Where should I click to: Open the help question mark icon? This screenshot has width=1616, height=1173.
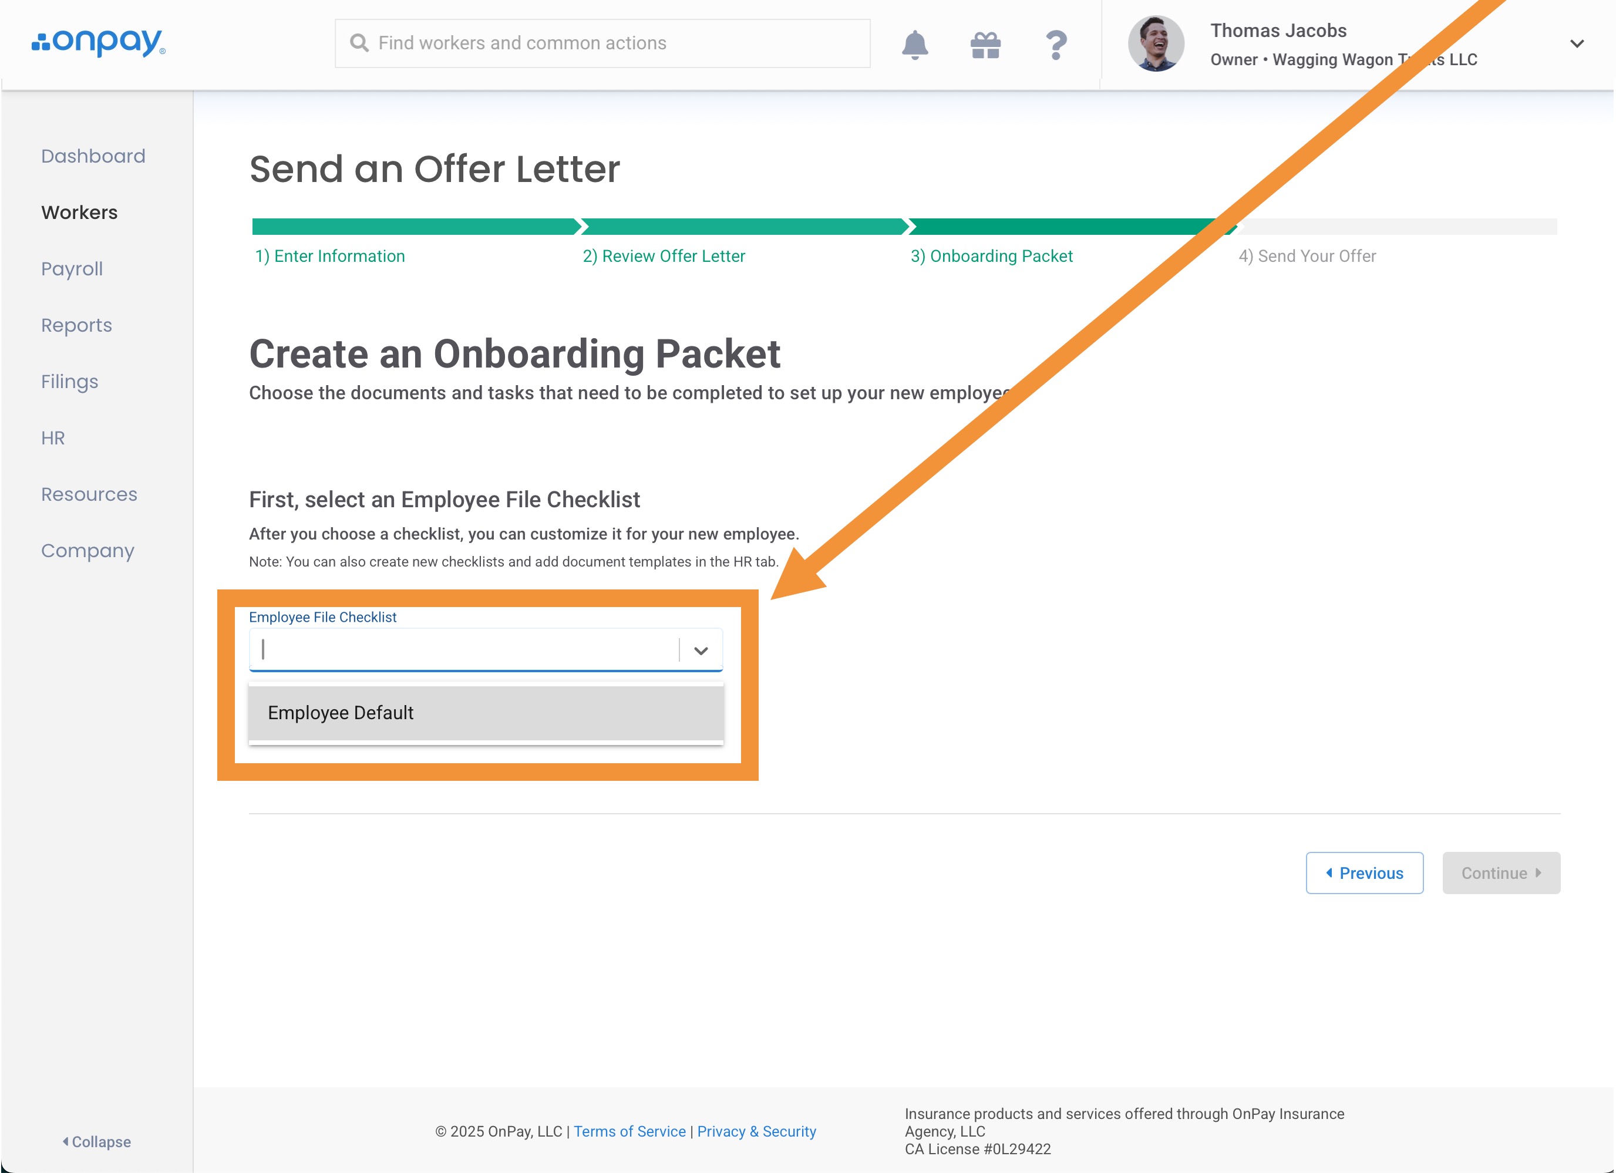coord(1055,44)
